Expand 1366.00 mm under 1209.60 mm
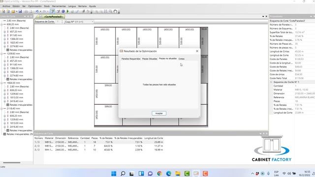Screen dimensions: 315x177 tap(5, 68)
